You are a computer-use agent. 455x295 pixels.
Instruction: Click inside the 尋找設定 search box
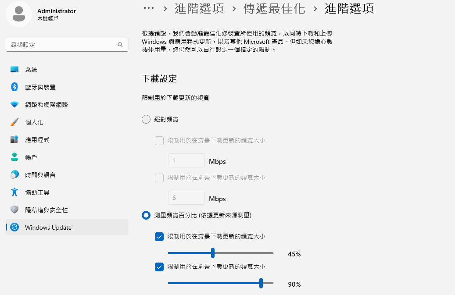[x=67, y=45]
